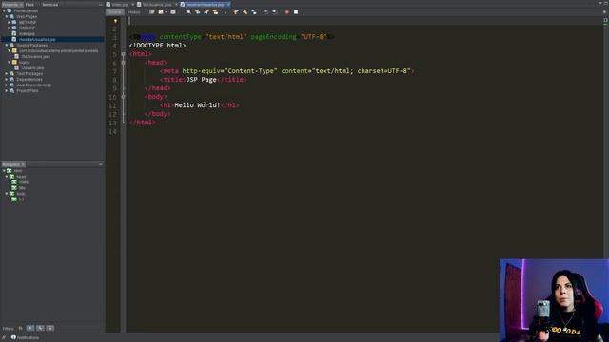609x342 pixels.
Task: Collapse the html node in Navigator
Action: point(4,171)
